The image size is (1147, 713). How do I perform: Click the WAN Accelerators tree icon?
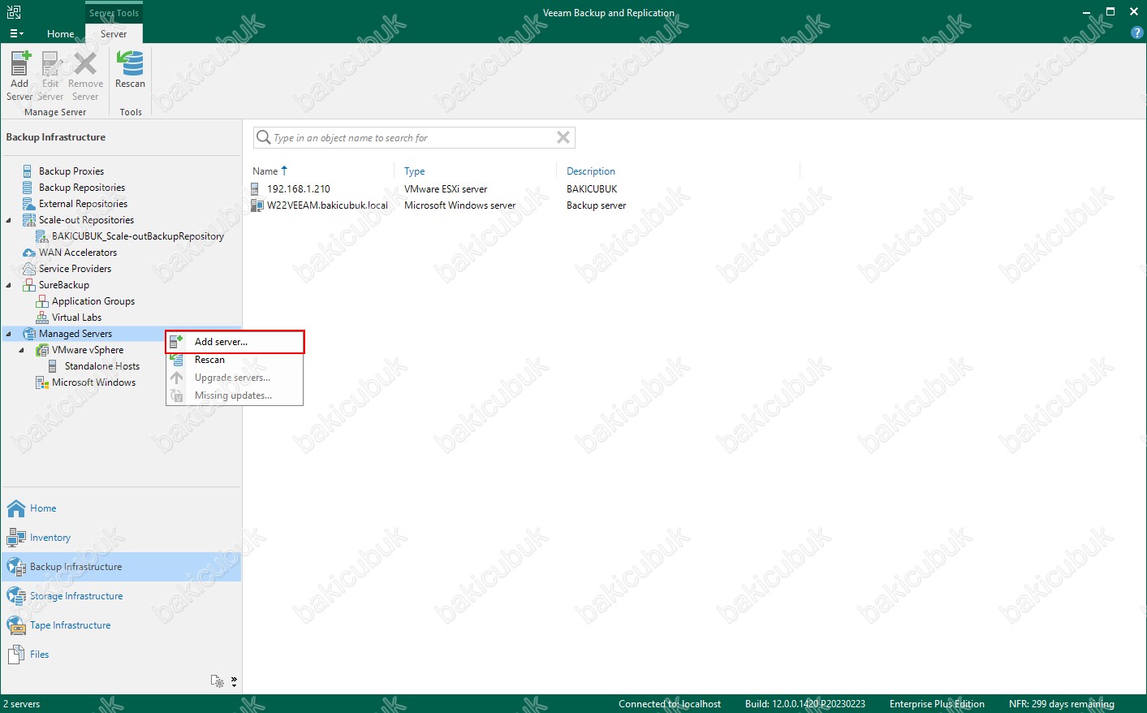pyautogui.click(x=29, y=253)
